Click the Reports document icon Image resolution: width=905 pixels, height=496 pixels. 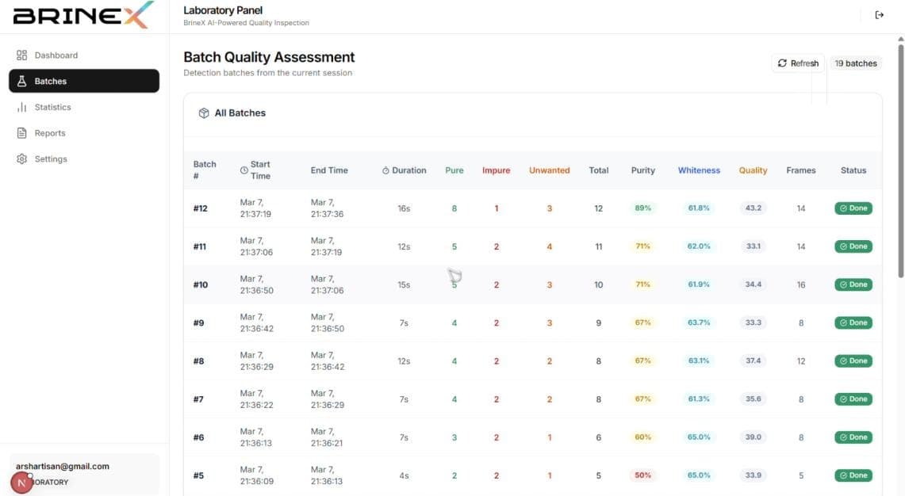(x=22, y=133)
